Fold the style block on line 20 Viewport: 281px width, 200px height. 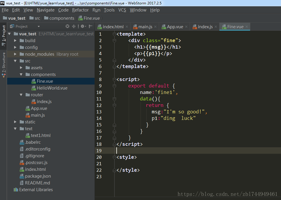click(x=114, y=157)
